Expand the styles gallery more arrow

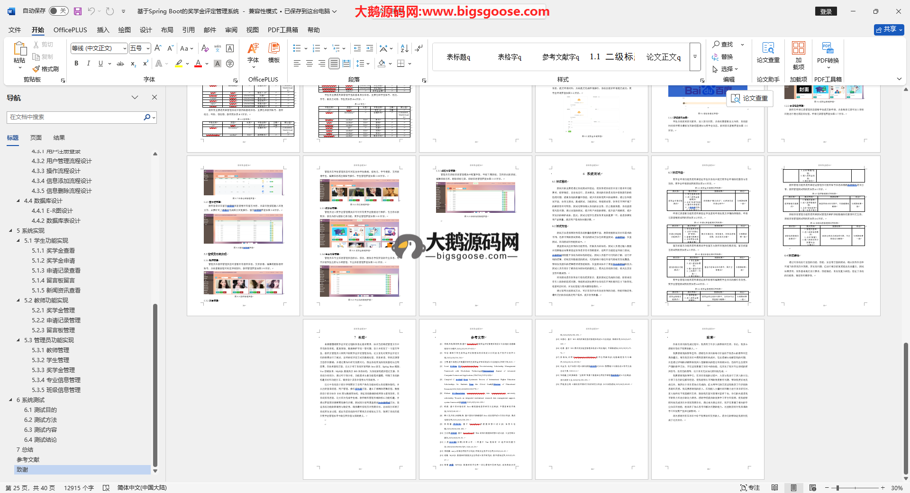click(x=695, y=56)
